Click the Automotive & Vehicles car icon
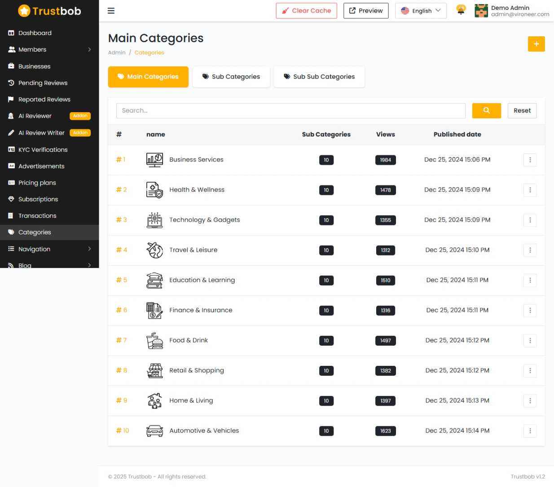554x487 pixels. 154,430
